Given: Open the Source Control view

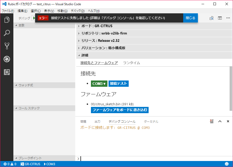Looking at the screenshot, I should pos(7,46).
